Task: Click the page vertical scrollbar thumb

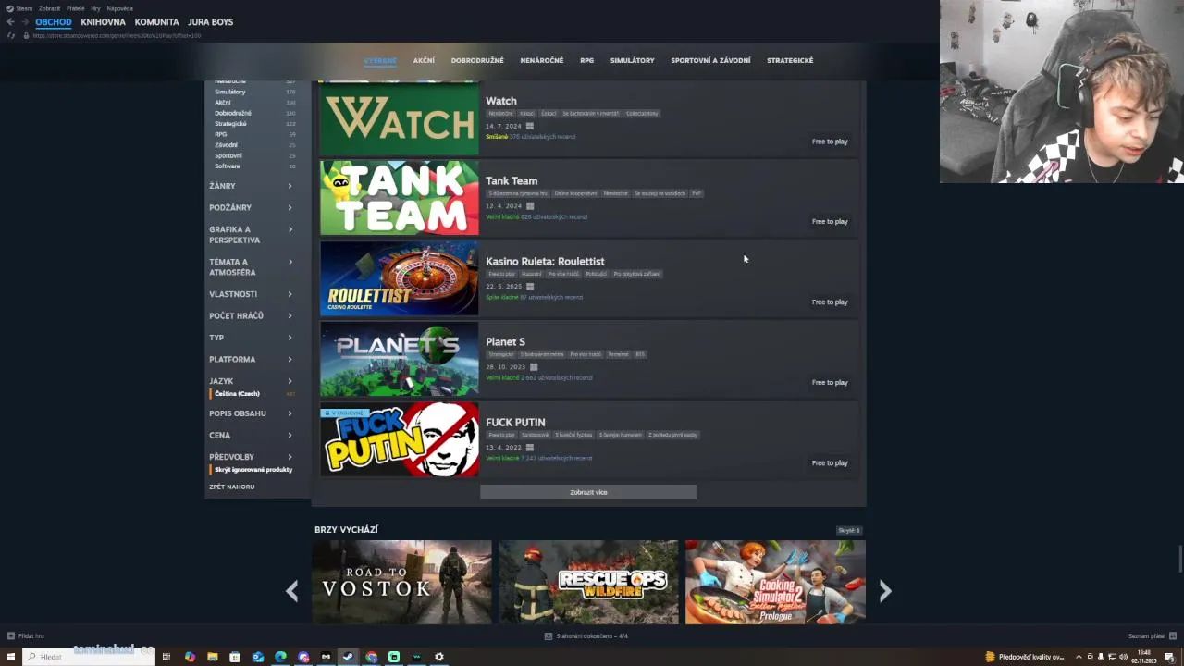Action: pos(1179,560)
